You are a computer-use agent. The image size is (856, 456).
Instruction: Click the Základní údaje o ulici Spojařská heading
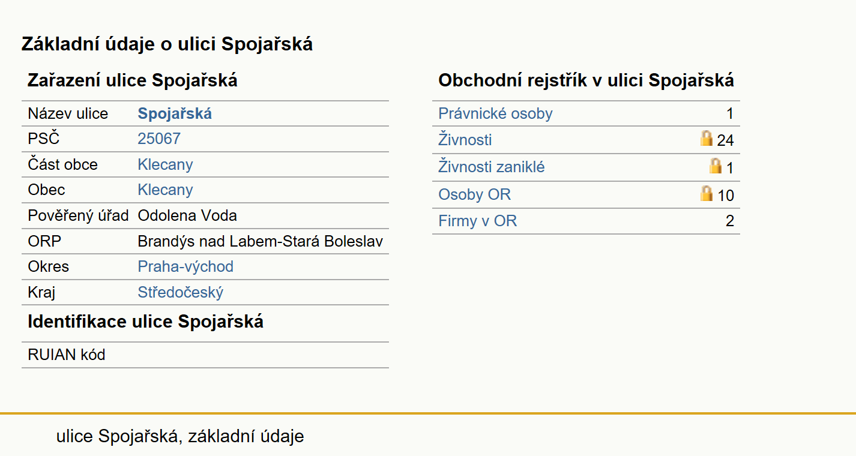pos(167,44)
